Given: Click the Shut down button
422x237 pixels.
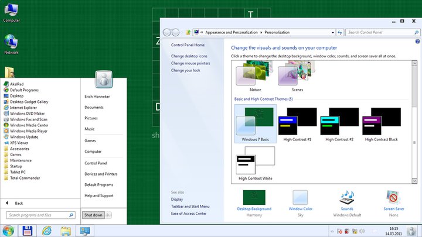Looking at the screenshot, I should pos(93,215).
